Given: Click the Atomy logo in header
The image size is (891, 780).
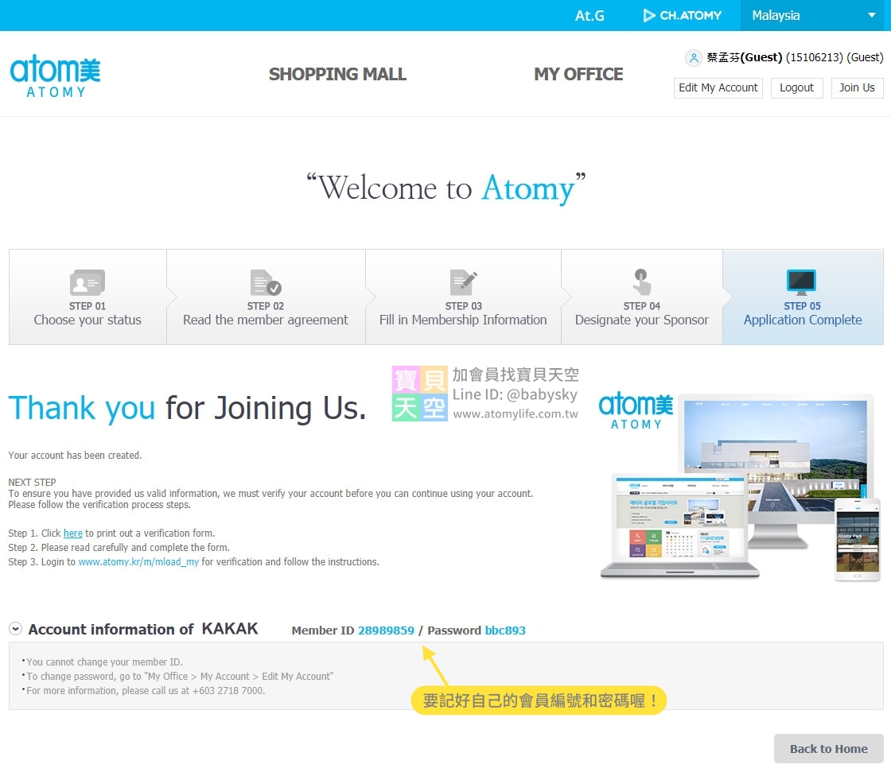Looking at the screenshot, I should 55,76.
